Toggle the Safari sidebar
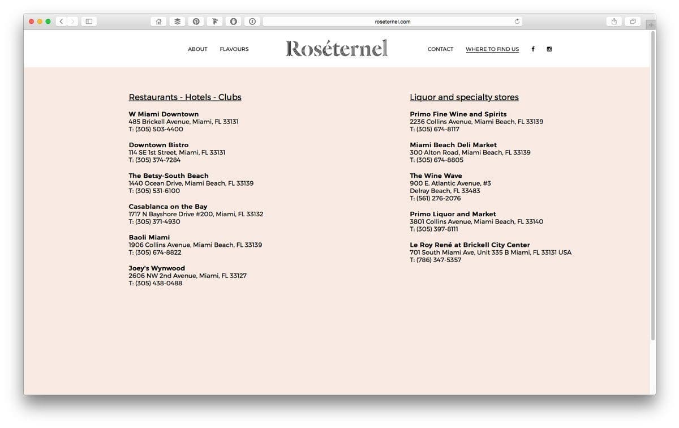The width and height of the screenshot is (679, 428). [88, 21]
